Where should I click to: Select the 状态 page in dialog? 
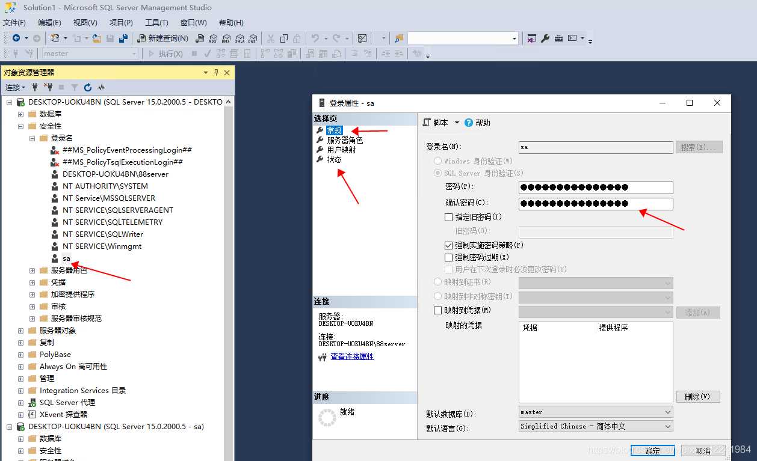click(x=334, y=159)
